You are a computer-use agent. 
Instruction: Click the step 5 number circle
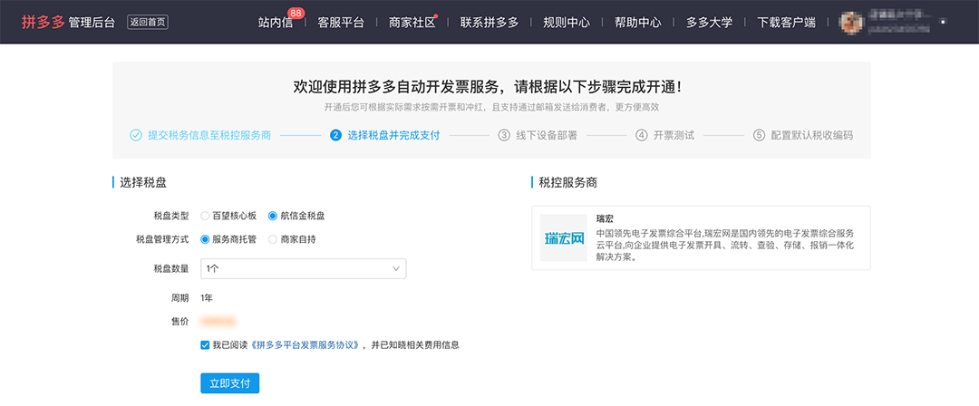(760, 135)
